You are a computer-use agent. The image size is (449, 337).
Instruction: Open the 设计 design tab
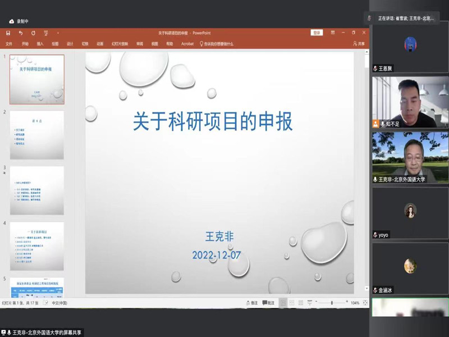tap(70, 44)
